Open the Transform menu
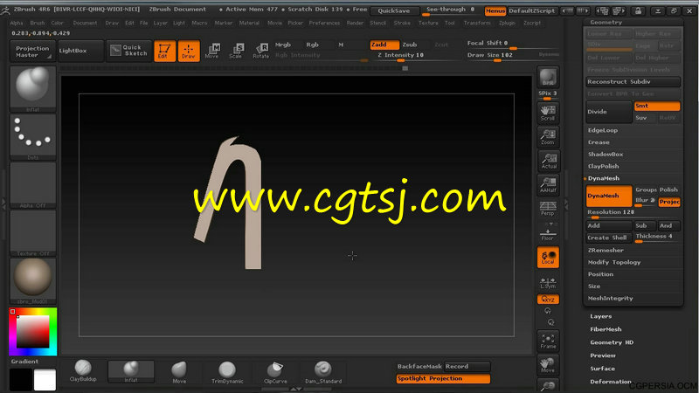 [477, 23]
